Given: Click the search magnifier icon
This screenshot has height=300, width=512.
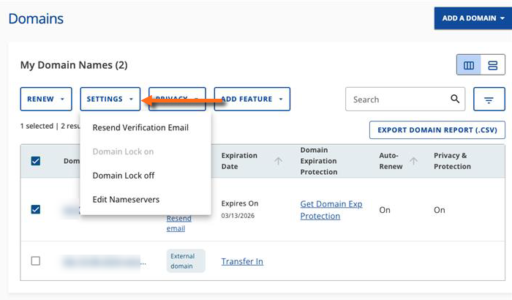Looking at the screenshot, I should tap(455, 100).
